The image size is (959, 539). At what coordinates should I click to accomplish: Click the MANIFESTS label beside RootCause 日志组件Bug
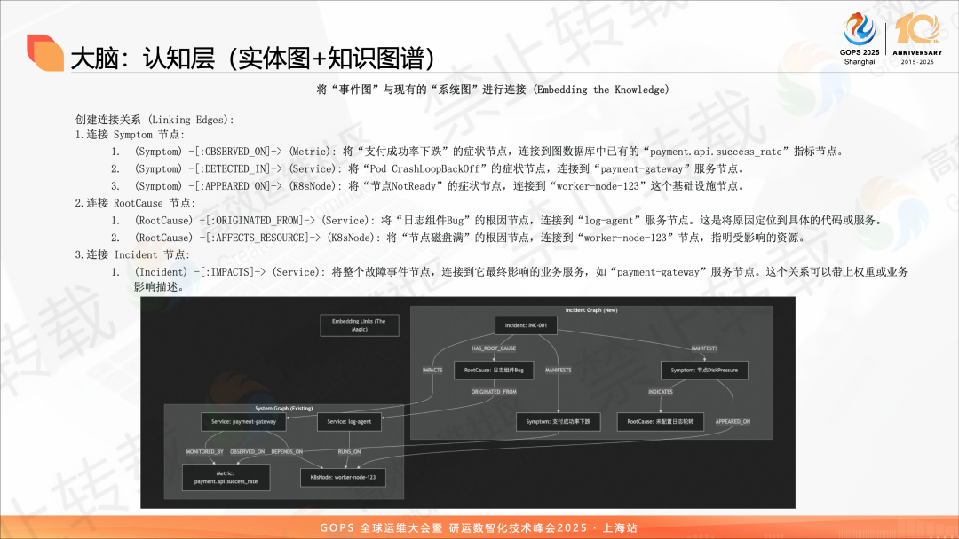(559, 370)
